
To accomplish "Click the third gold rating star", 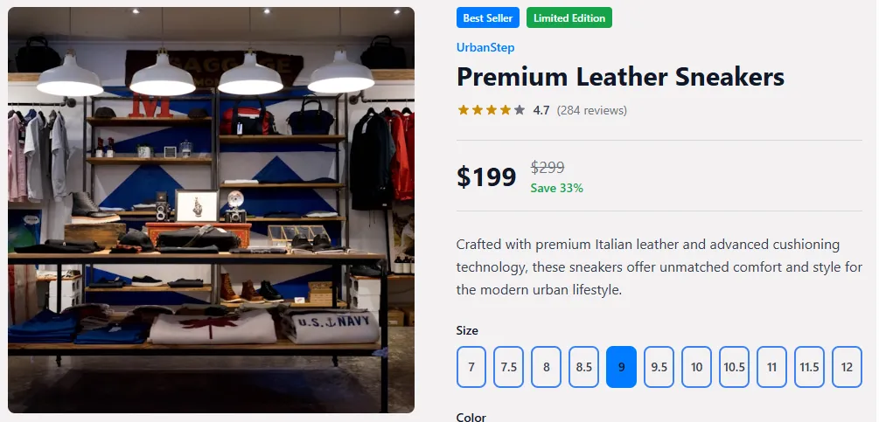I will pos(491,110).
